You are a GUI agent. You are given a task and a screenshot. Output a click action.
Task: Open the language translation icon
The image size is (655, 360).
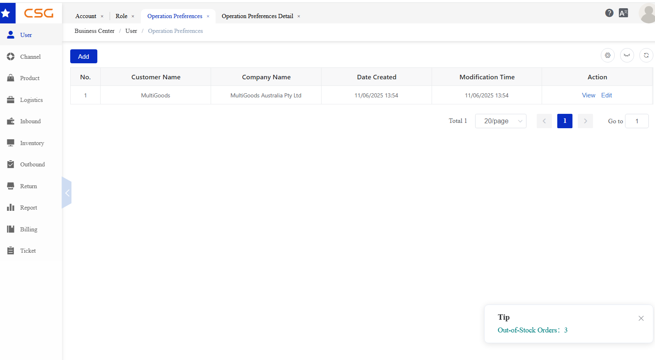623,13
